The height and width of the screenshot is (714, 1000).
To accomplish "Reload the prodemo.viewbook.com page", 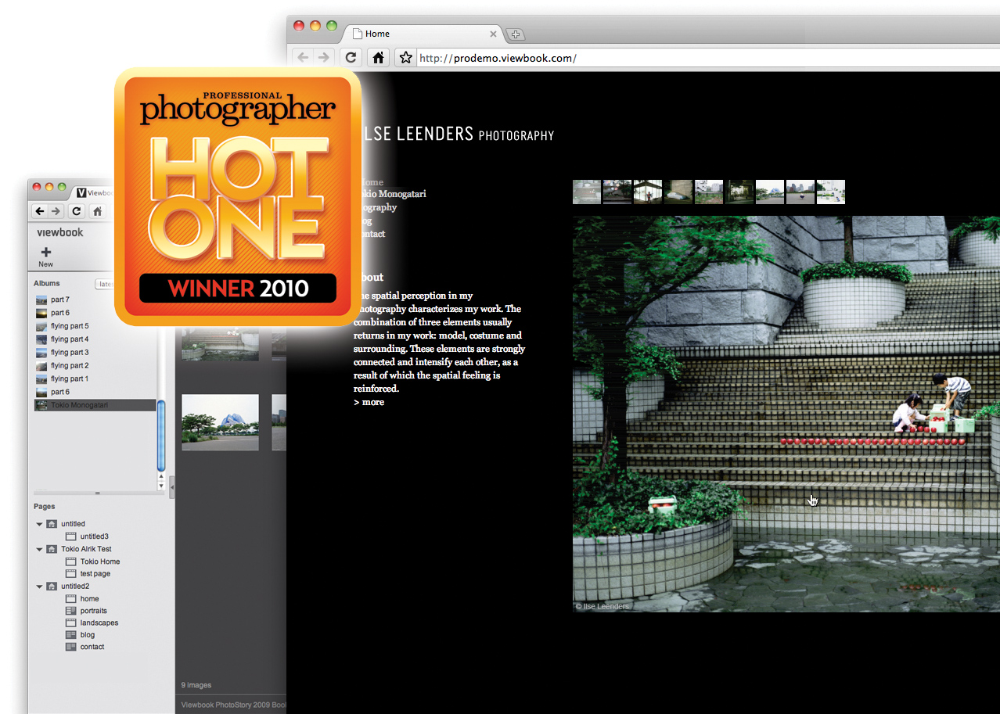I will [351, 57].
